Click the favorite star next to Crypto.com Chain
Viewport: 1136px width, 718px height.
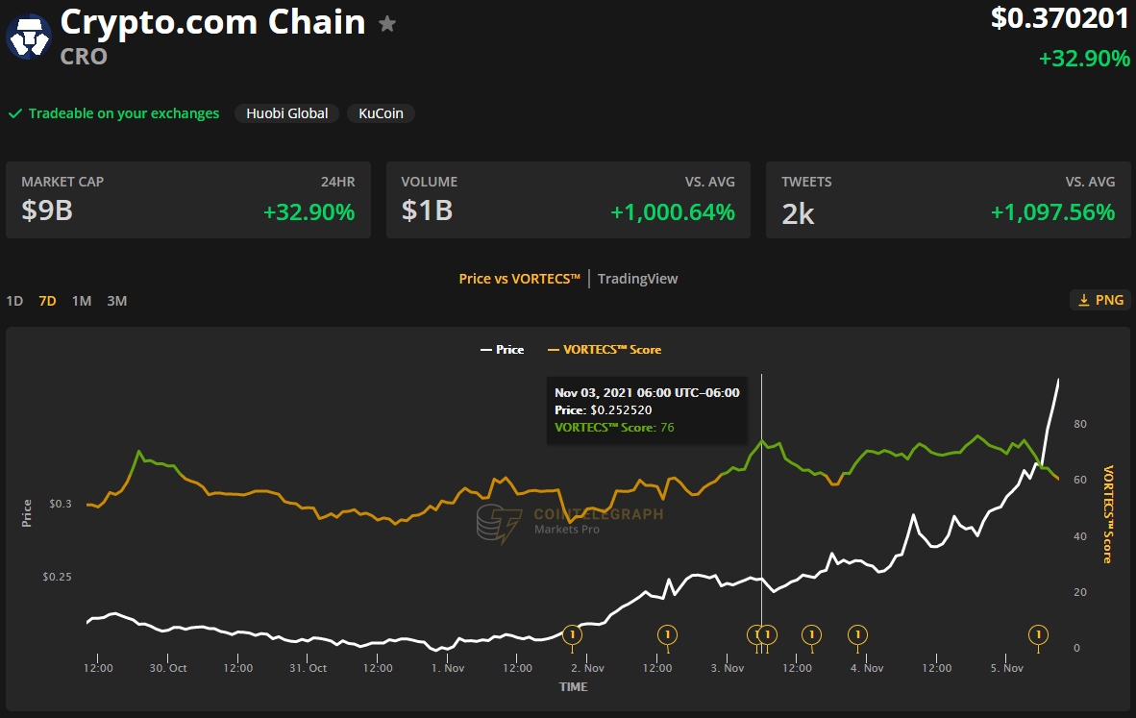pyautogui.click(x=387, y=24)
